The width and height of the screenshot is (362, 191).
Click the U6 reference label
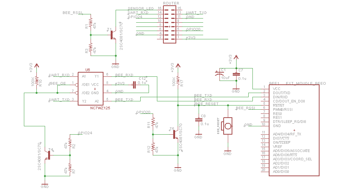(x=88, y=70)
